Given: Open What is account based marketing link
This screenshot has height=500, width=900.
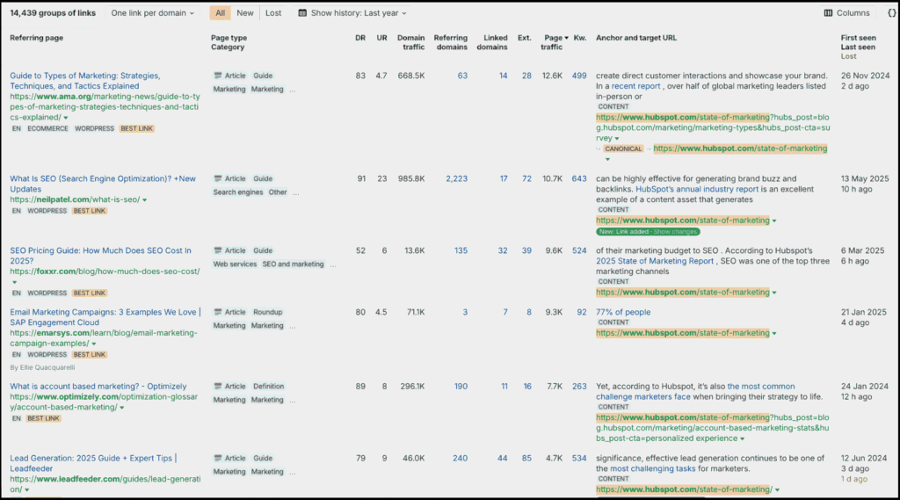Looking at the screenshot, I should [98, 387].
